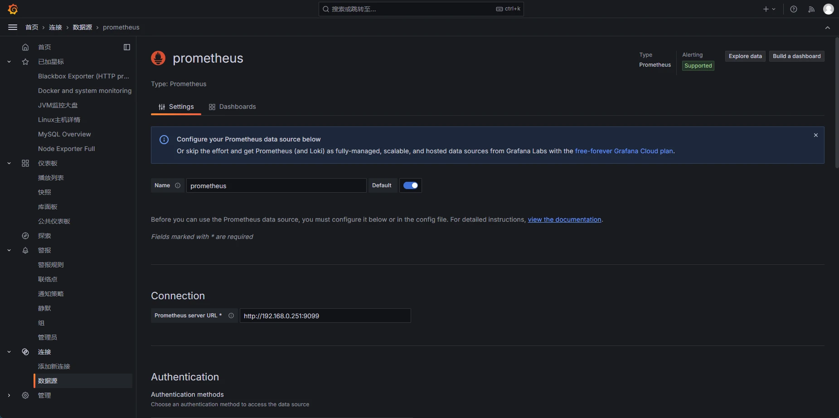Click the compass explore icon 探索
Image resolution: width=839 pixels, height=418 pixels.
pyautogui.click(x=25, y=236)
